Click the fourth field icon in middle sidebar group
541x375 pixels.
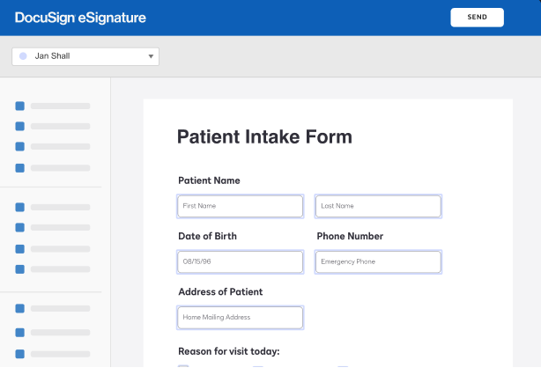click(x=20, y=269)
